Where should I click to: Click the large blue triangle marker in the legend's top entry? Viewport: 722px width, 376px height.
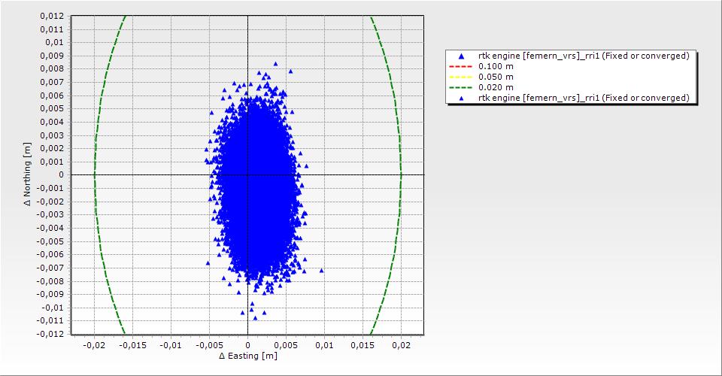coord(462,56)
